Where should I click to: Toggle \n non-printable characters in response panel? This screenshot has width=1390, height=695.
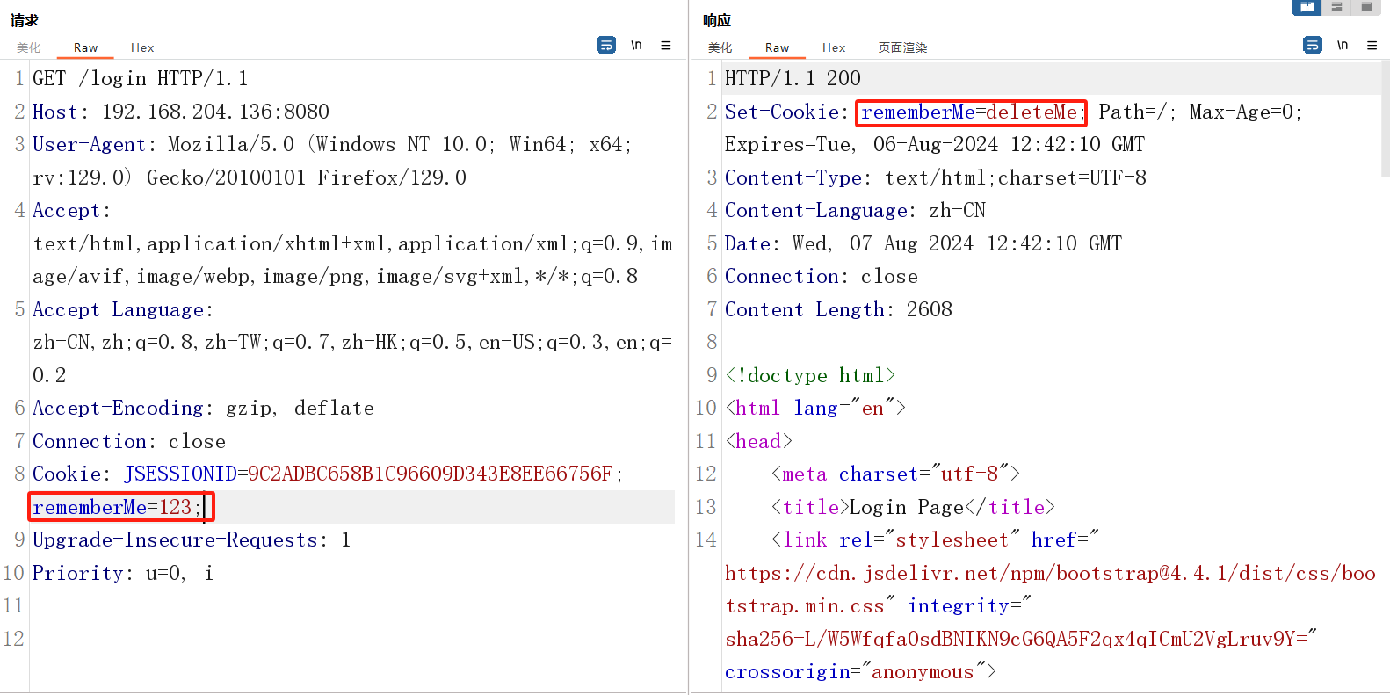point(1343,45)
